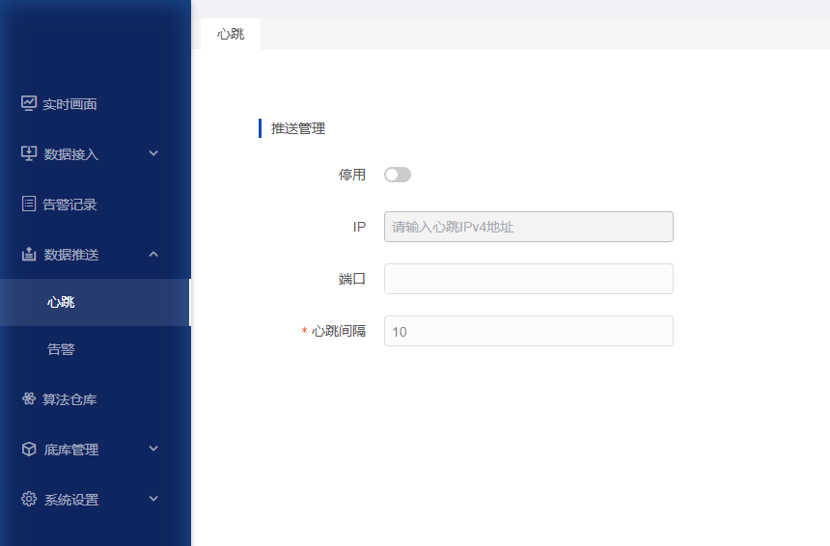Image resolution: width=830 pixels, height=546 pixels.
Task: Select the 心跳 tab at top
Action: [231, 34]
